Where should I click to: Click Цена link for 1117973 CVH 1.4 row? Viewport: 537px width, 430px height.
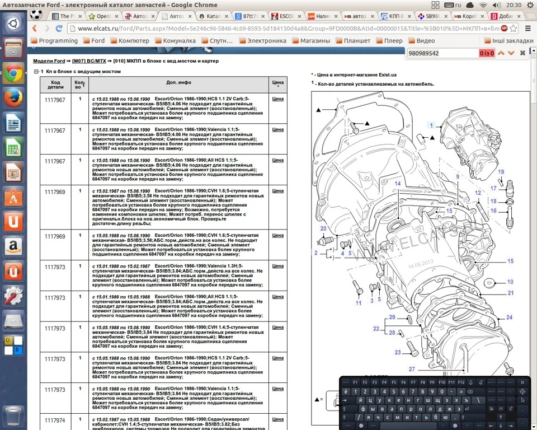pyautogui.click(x=278, y=327)
